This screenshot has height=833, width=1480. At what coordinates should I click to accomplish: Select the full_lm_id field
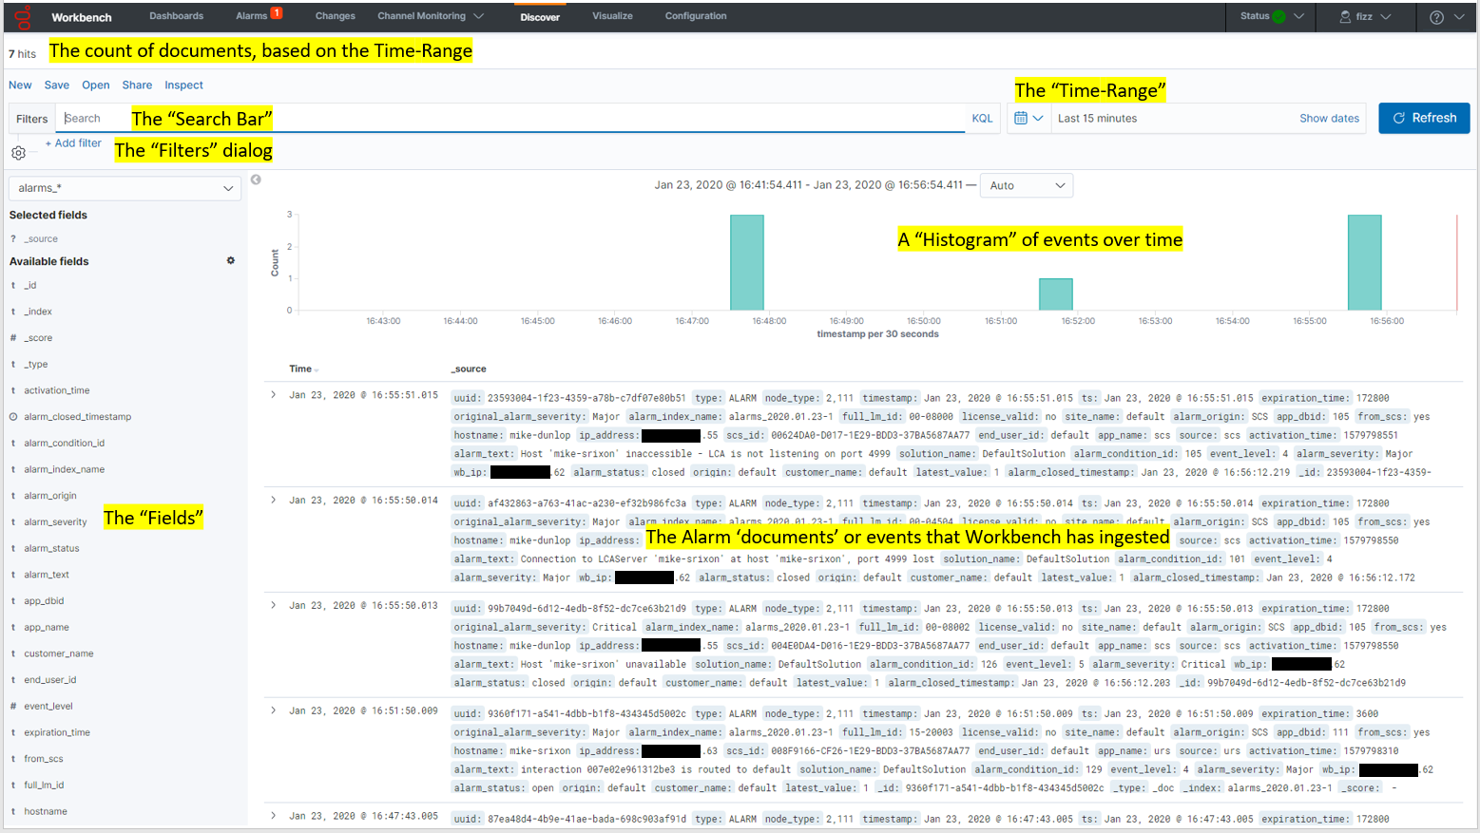(x=44, y=786)
